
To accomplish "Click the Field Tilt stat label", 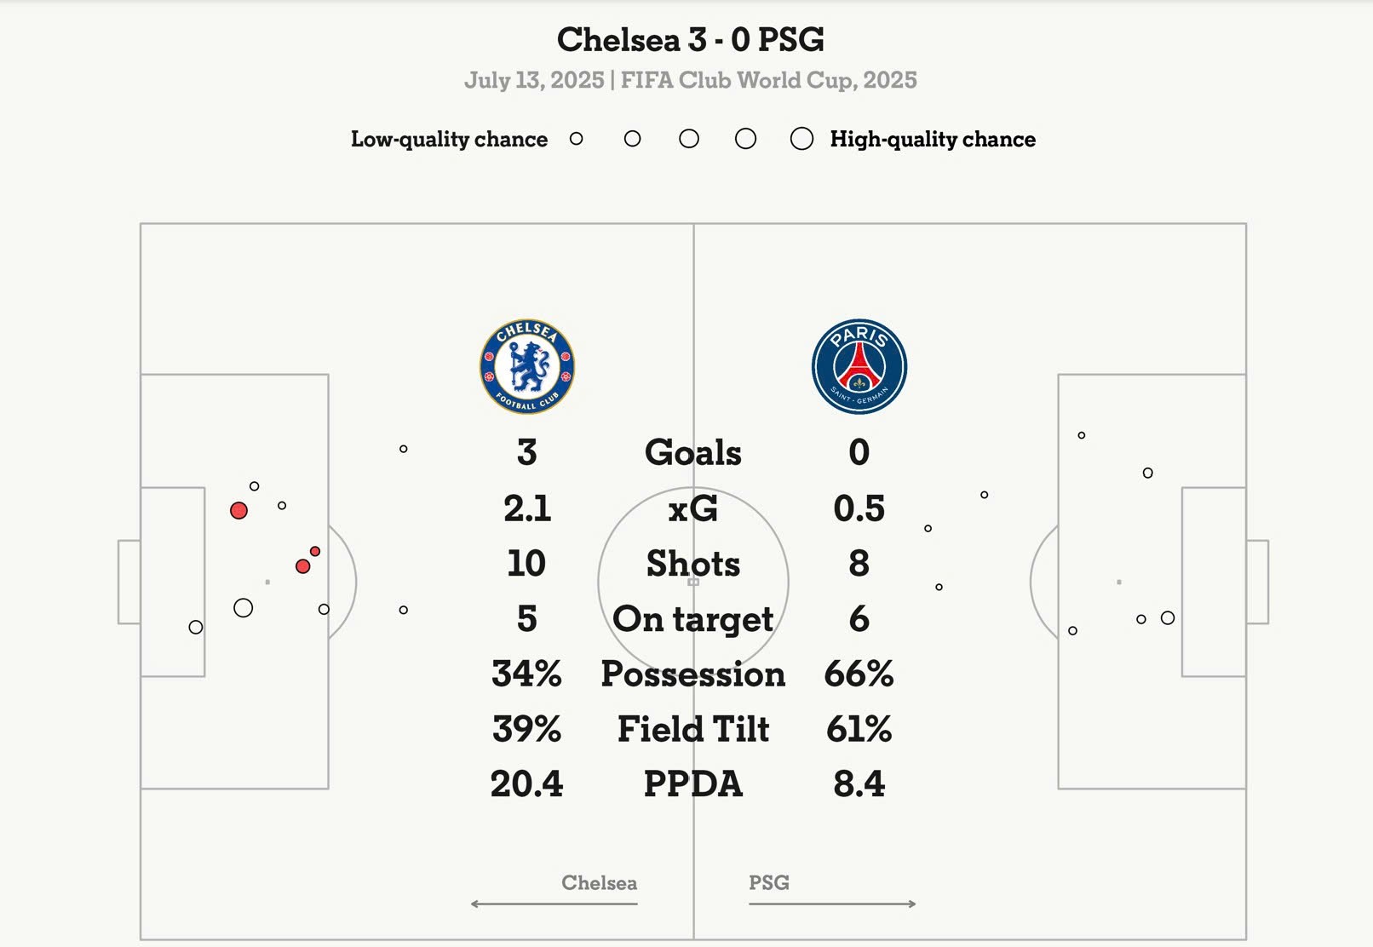I will point(692,730).
